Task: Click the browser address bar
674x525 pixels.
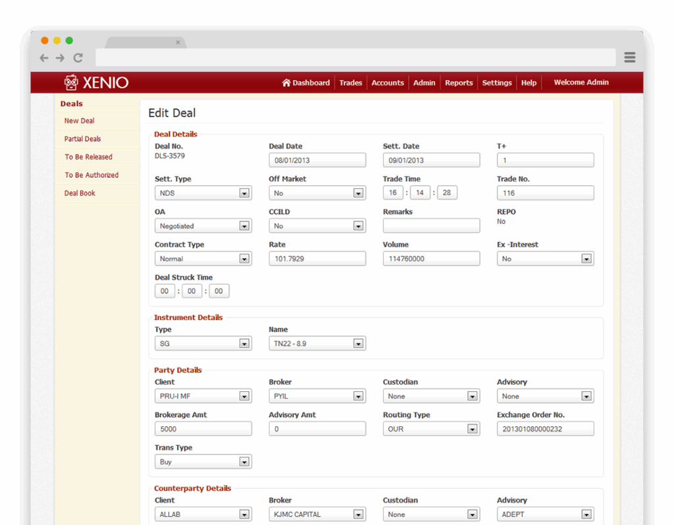Action: tap(355, 57)
